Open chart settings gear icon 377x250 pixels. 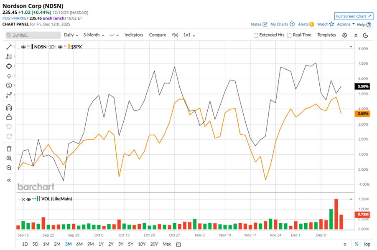(344, 35)
